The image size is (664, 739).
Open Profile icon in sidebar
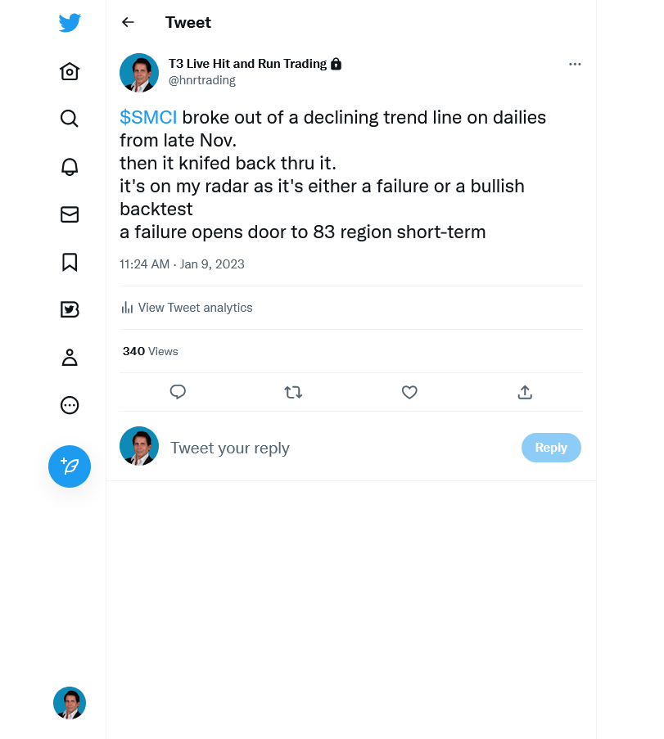tap(70, 357)
